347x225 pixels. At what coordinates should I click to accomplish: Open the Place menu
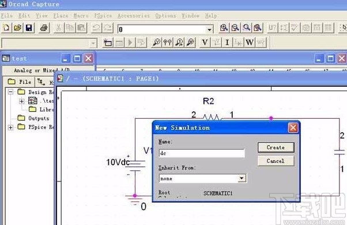[61, 15]
